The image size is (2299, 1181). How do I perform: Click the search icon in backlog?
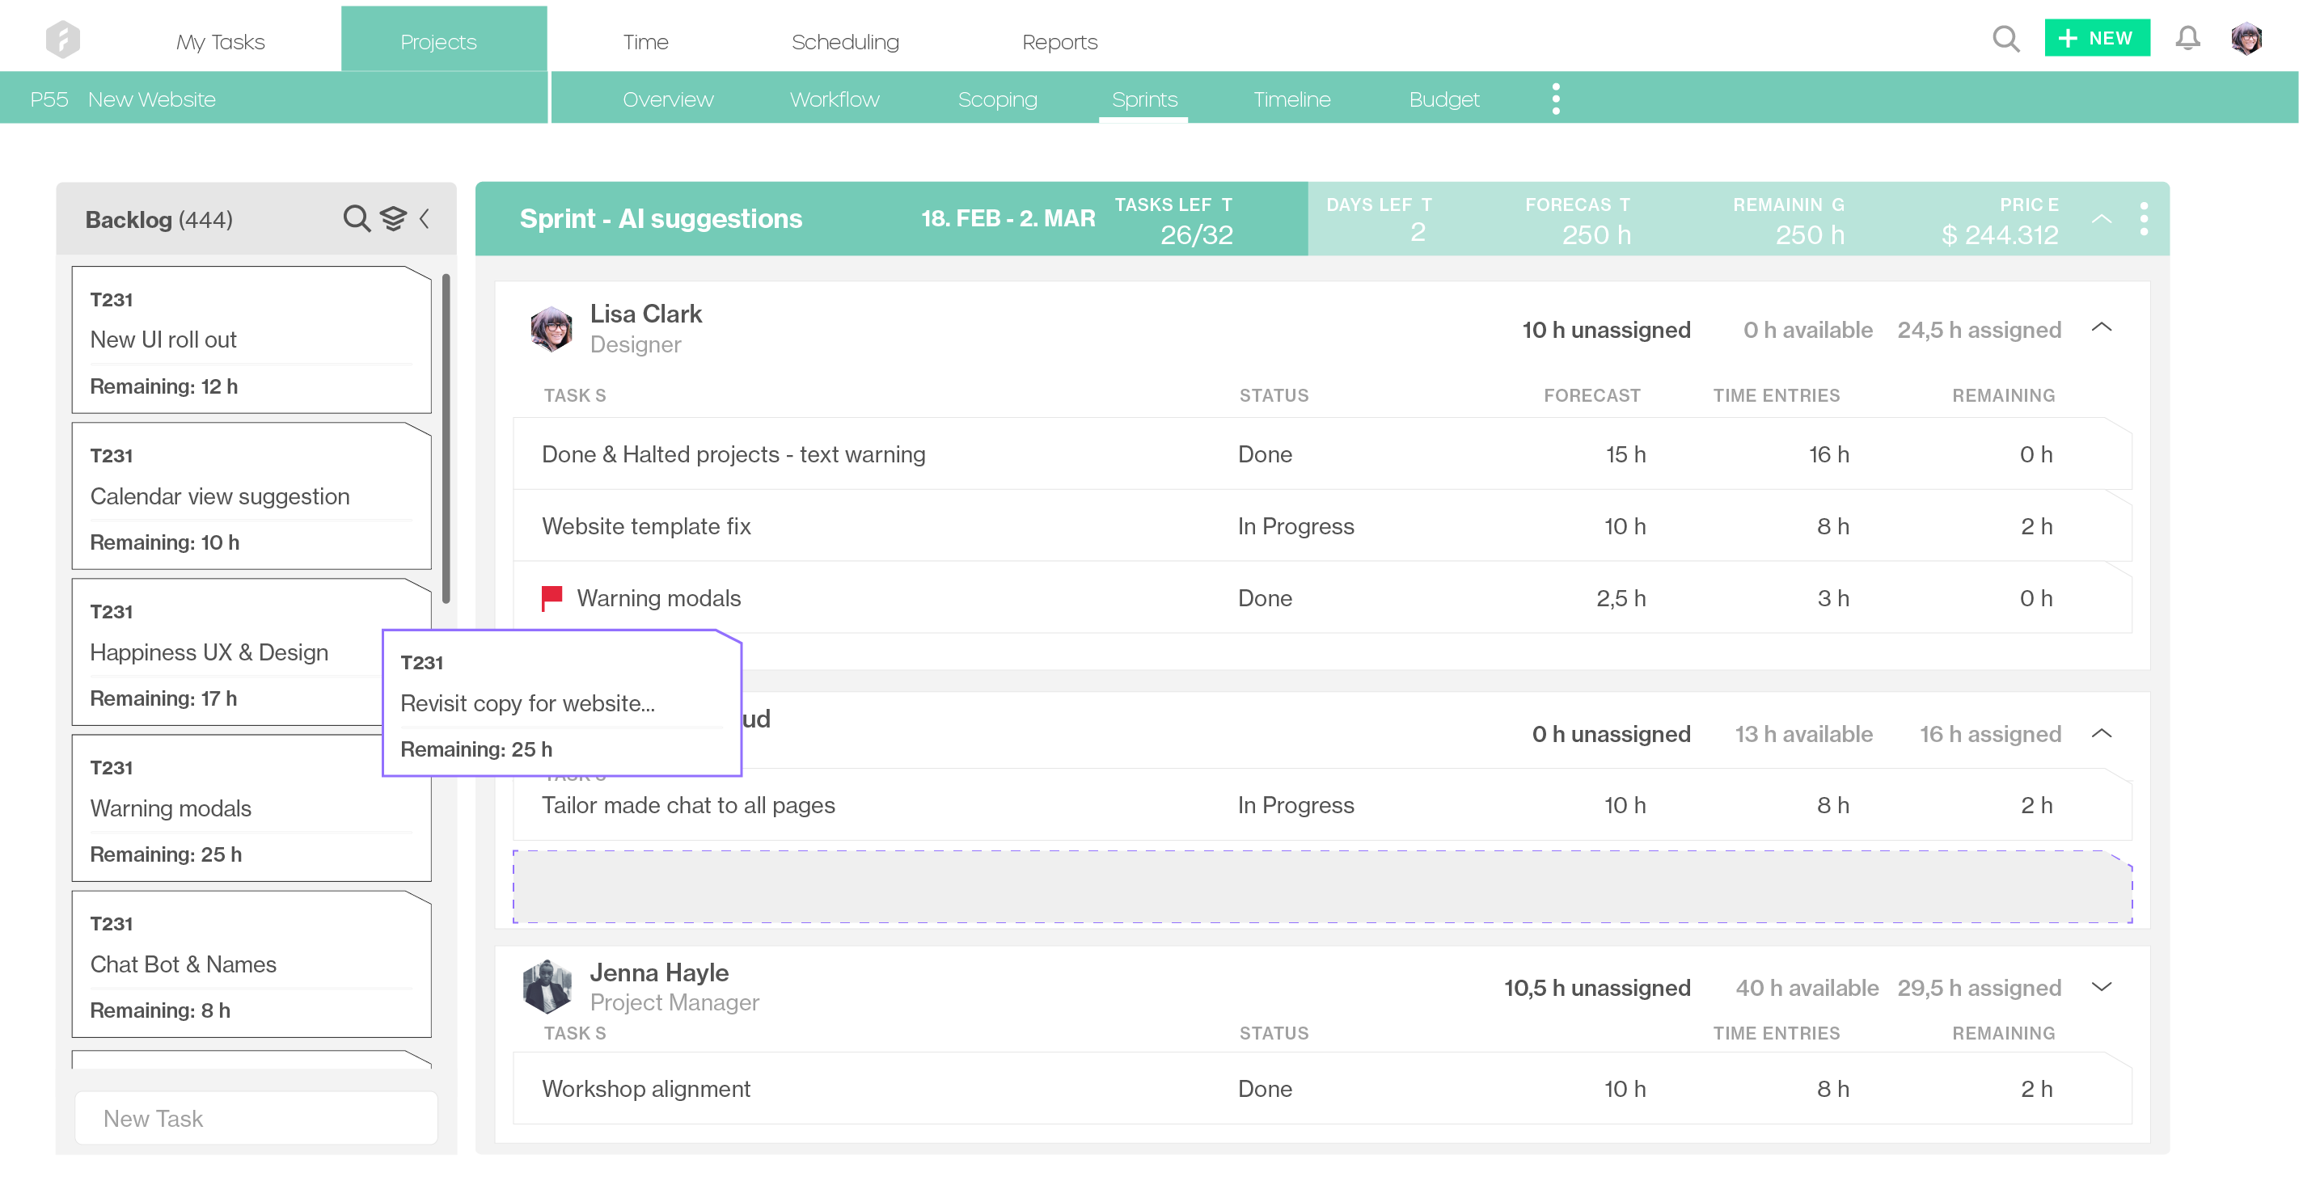(357, 218)
